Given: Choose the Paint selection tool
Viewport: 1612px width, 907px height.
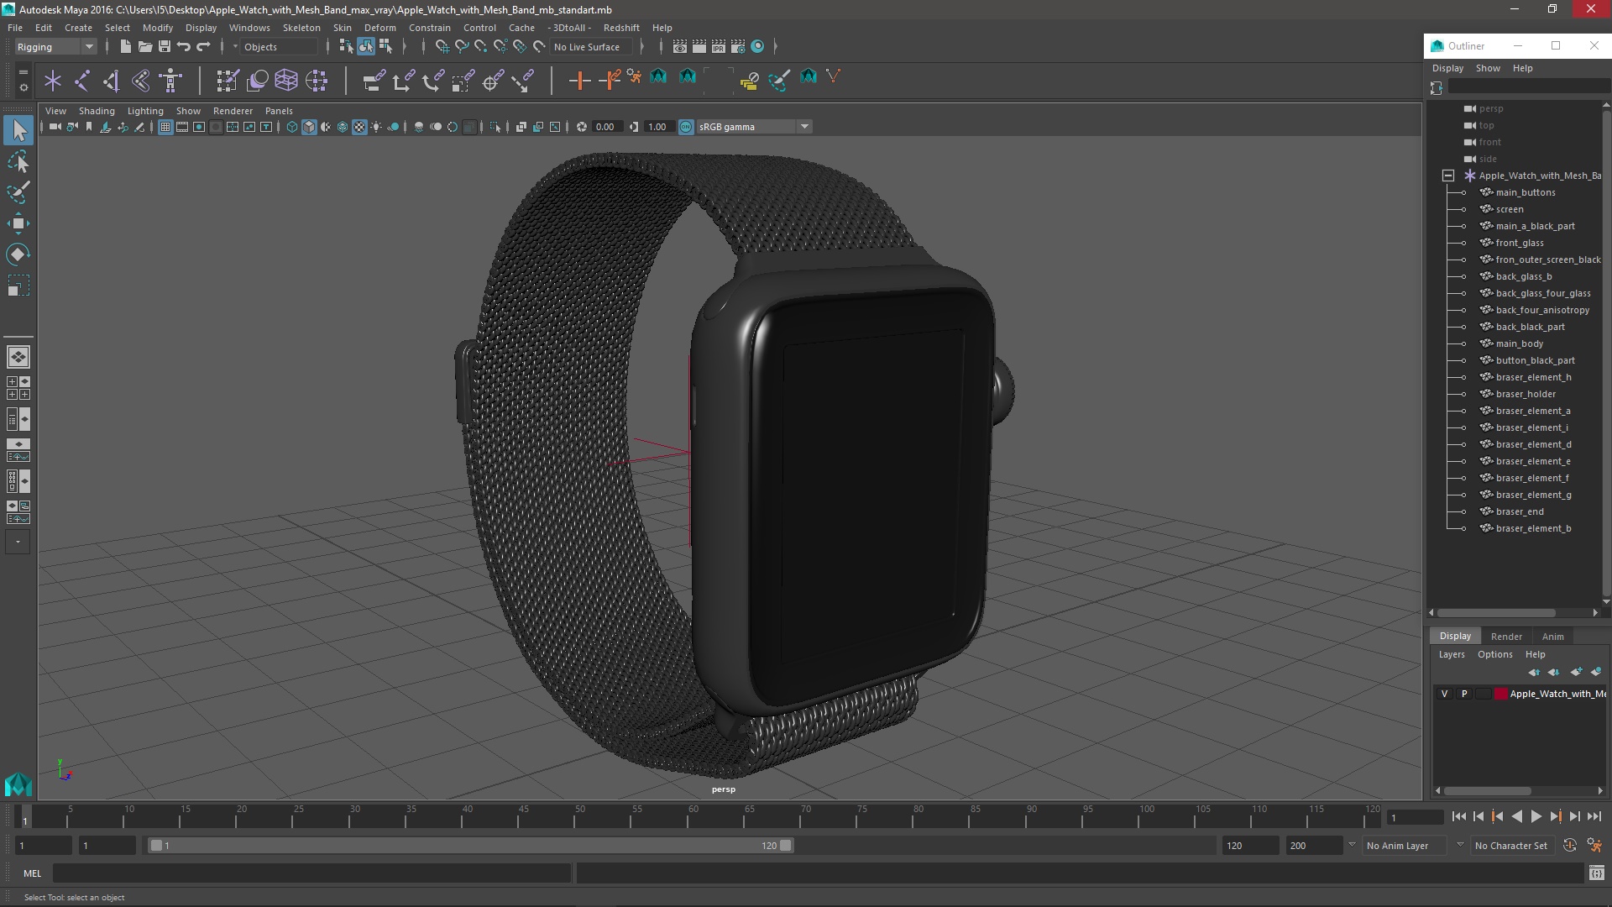Looking at the screenshot, I should pyautogui.click(x=18, y=192).
